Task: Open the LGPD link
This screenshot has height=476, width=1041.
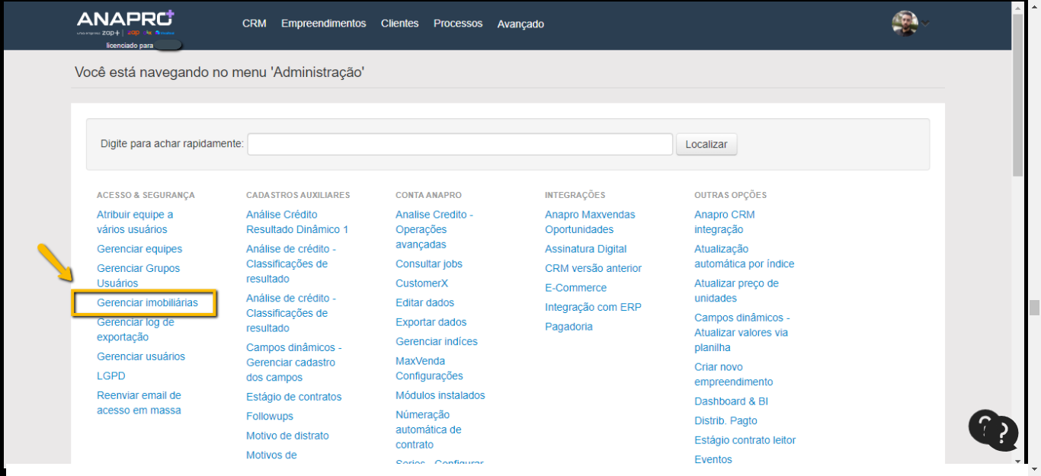Action: pyautogui.click(x=111, y=376)
